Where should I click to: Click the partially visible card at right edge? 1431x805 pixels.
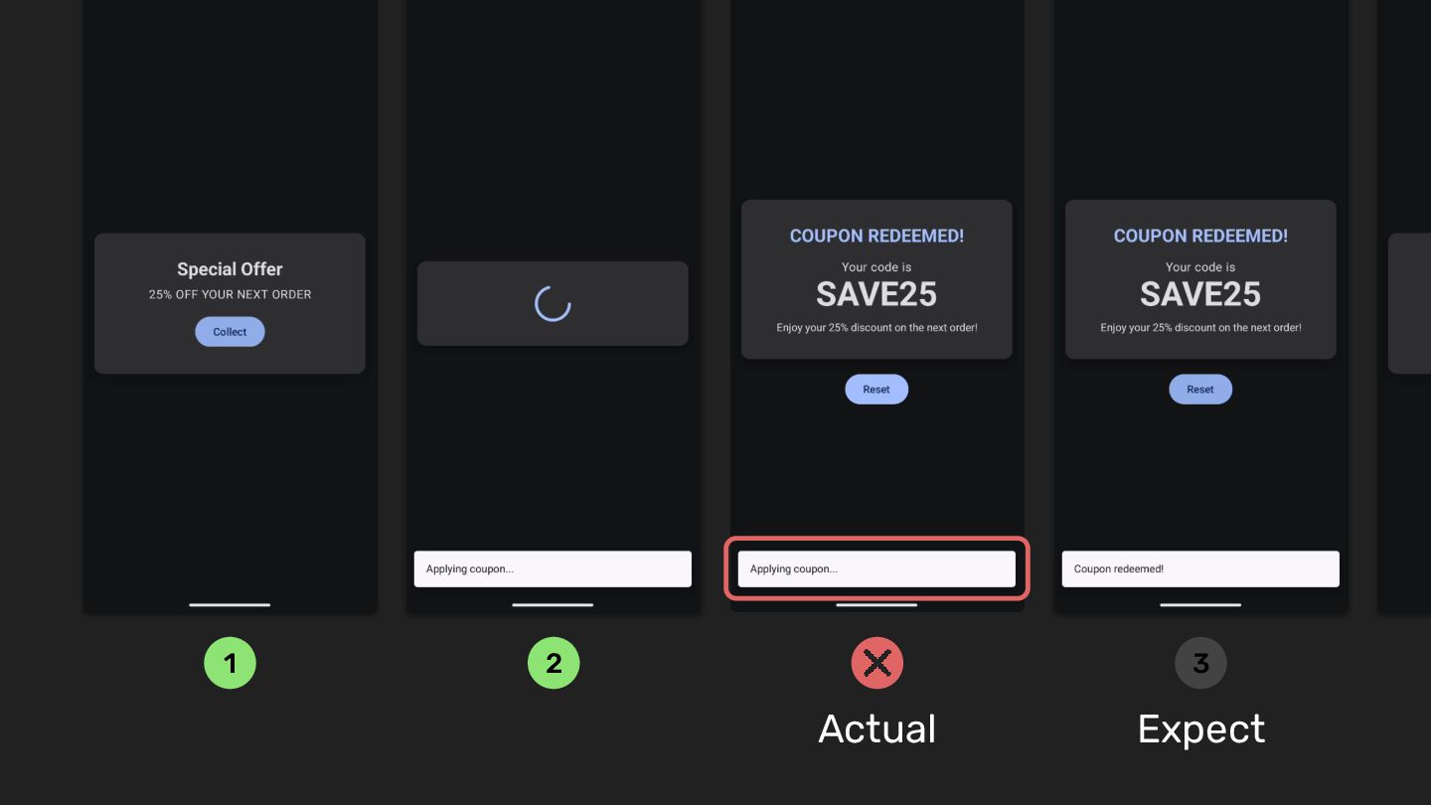click(x=1409, y=303)
